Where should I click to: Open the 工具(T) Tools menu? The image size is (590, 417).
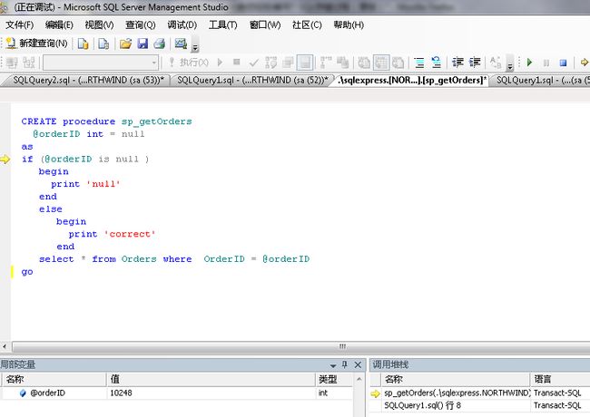coord(223,24)
